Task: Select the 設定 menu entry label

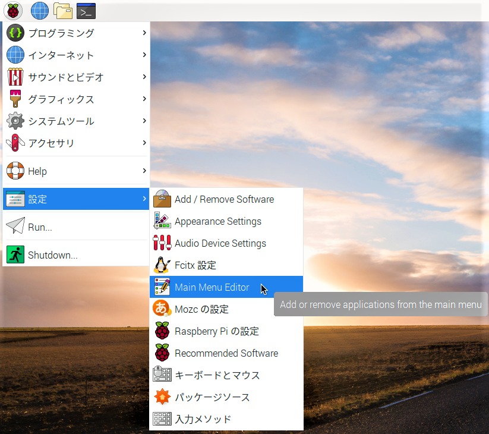Action: pyautogui.click(x=37, y=199)
